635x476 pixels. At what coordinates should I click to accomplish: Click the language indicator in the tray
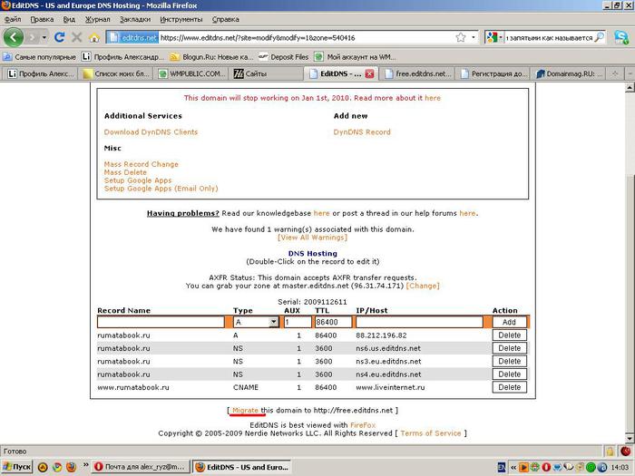click(502, 468)
